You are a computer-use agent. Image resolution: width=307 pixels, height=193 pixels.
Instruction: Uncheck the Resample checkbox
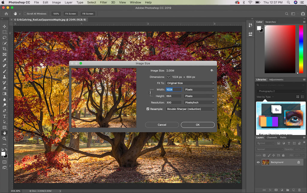[148, 109]
